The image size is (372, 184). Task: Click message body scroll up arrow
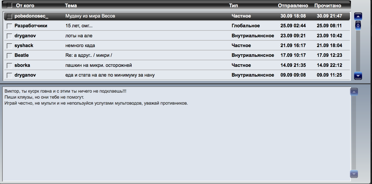[354, 92]
